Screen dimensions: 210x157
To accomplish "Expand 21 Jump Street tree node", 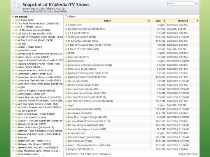I will [13, 33].
